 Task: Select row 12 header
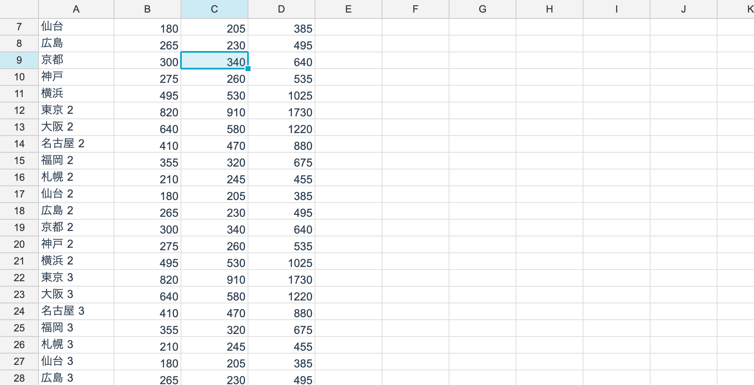click(19, 110)
